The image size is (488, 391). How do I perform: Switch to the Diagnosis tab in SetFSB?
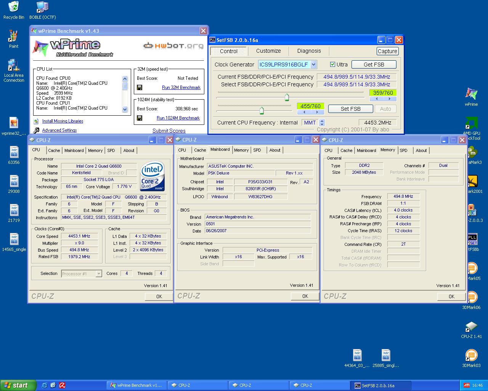point(309,51)
